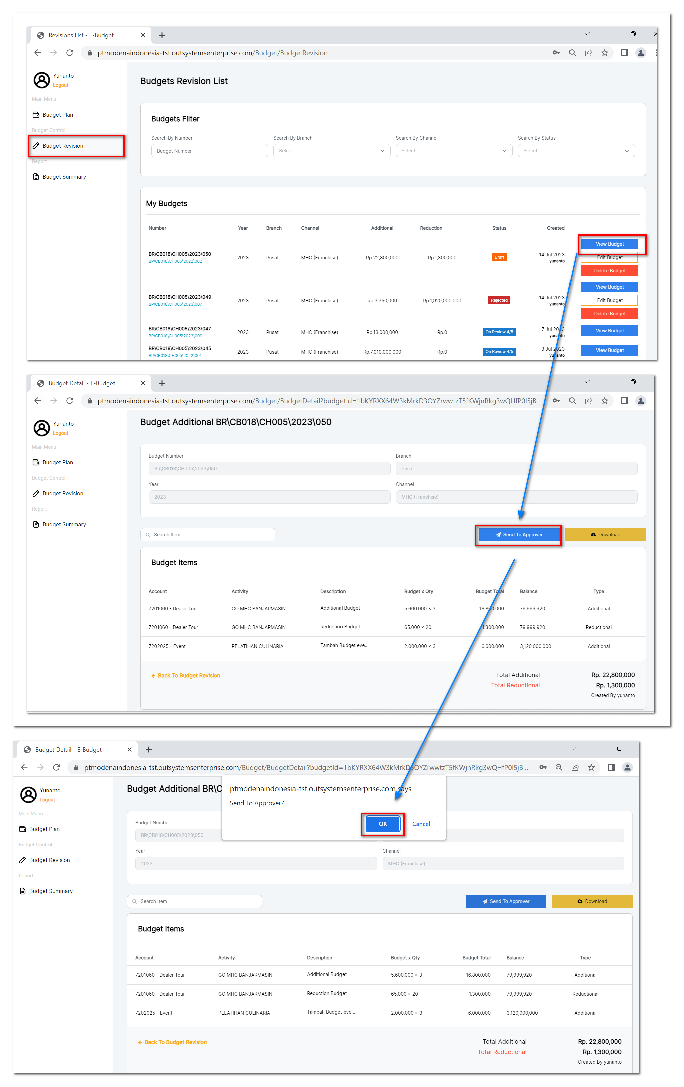Click the password key icon in top browser
The height and width of the screenshot is (1087, 684).
pyautogui.click(x=556, y=53)
